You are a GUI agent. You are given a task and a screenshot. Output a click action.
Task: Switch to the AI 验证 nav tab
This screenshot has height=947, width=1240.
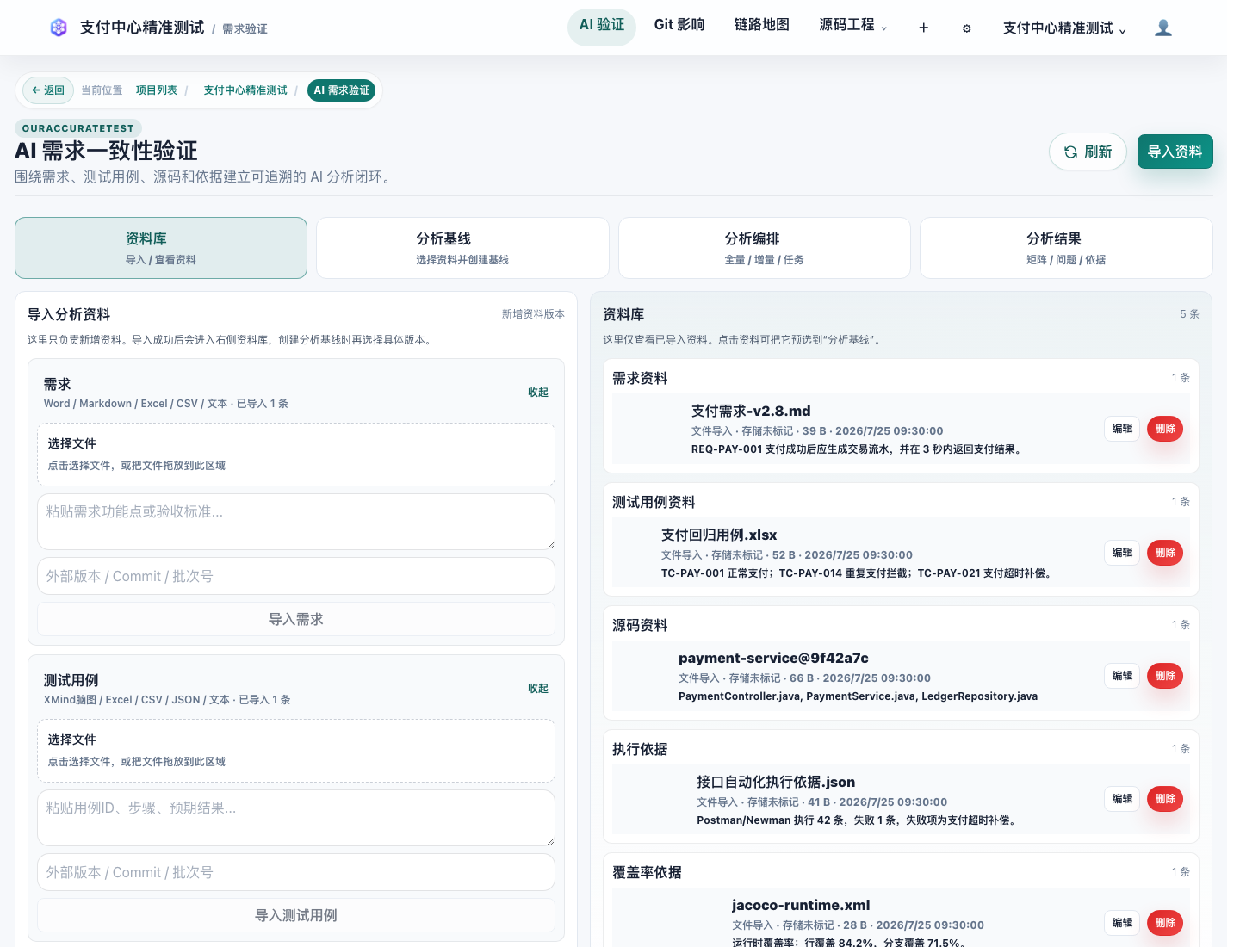(602, 26)
